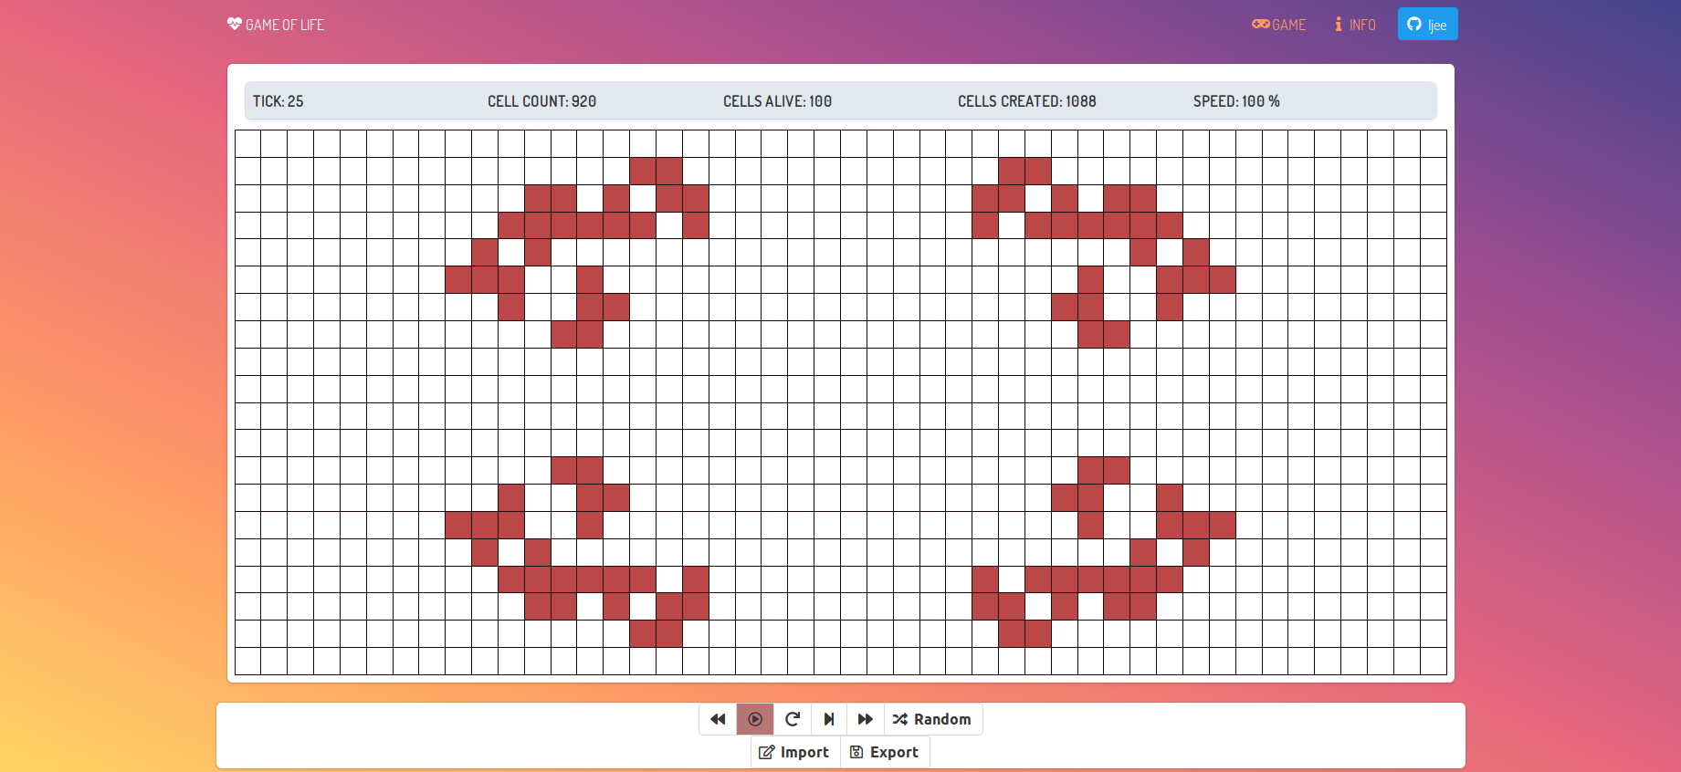The image size is (1681, 772).
Task: Start the simulation with the play button
Action: pos(755,719)
